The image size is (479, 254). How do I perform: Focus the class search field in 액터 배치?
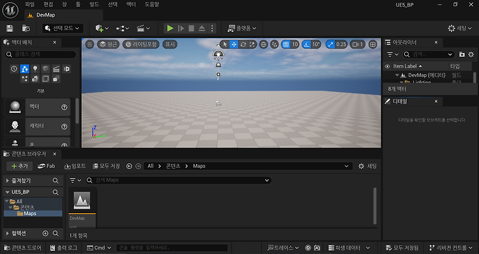click(41, 54)
